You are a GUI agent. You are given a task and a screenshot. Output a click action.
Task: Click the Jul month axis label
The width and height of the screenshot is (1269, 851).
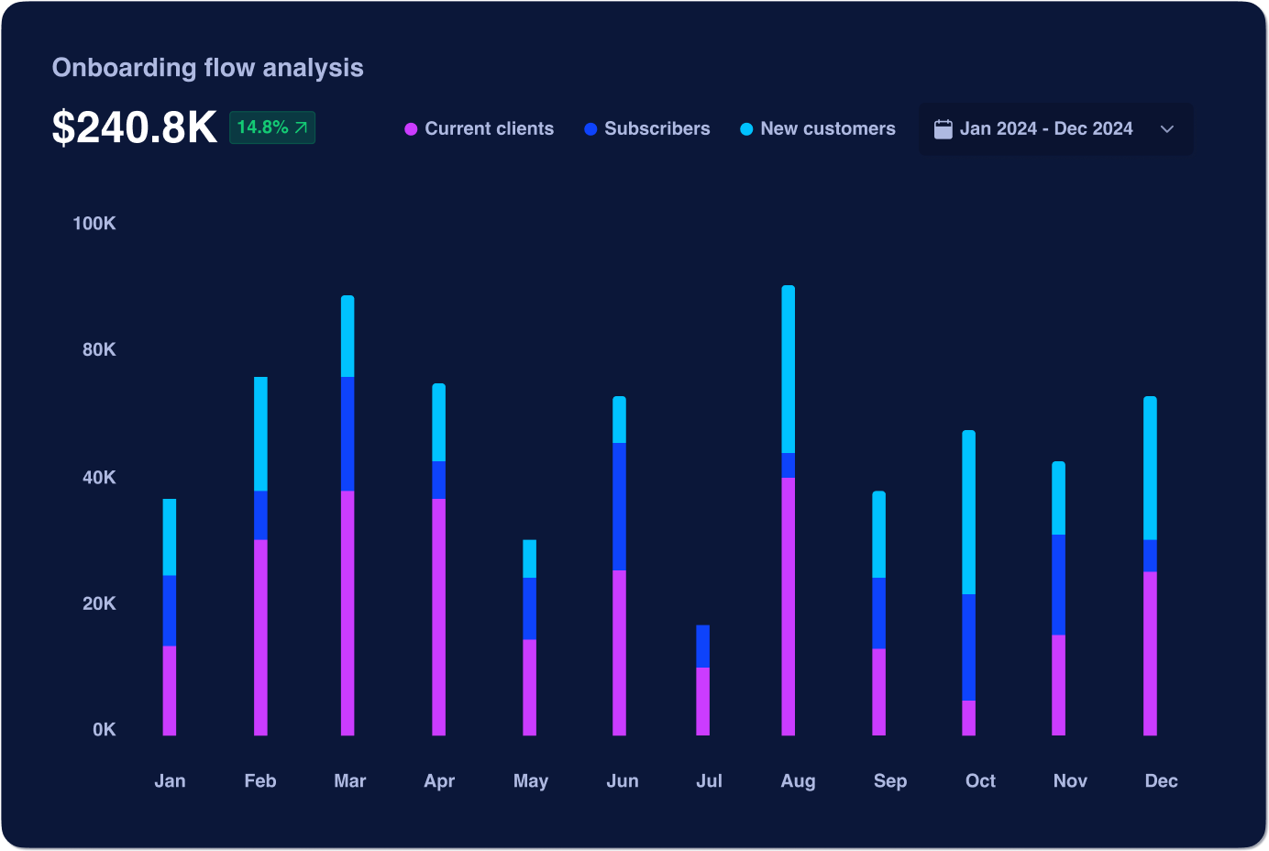click(x=709, y=780)
